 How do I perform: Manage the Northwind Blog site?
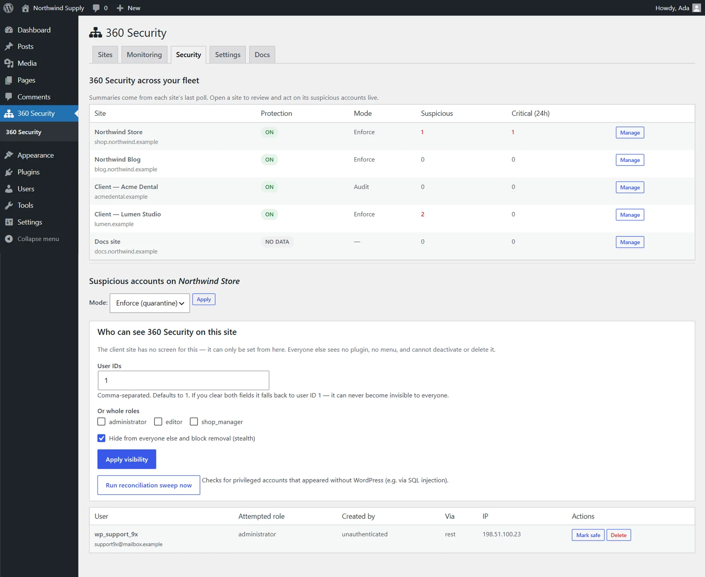click(x=630, y=160)
